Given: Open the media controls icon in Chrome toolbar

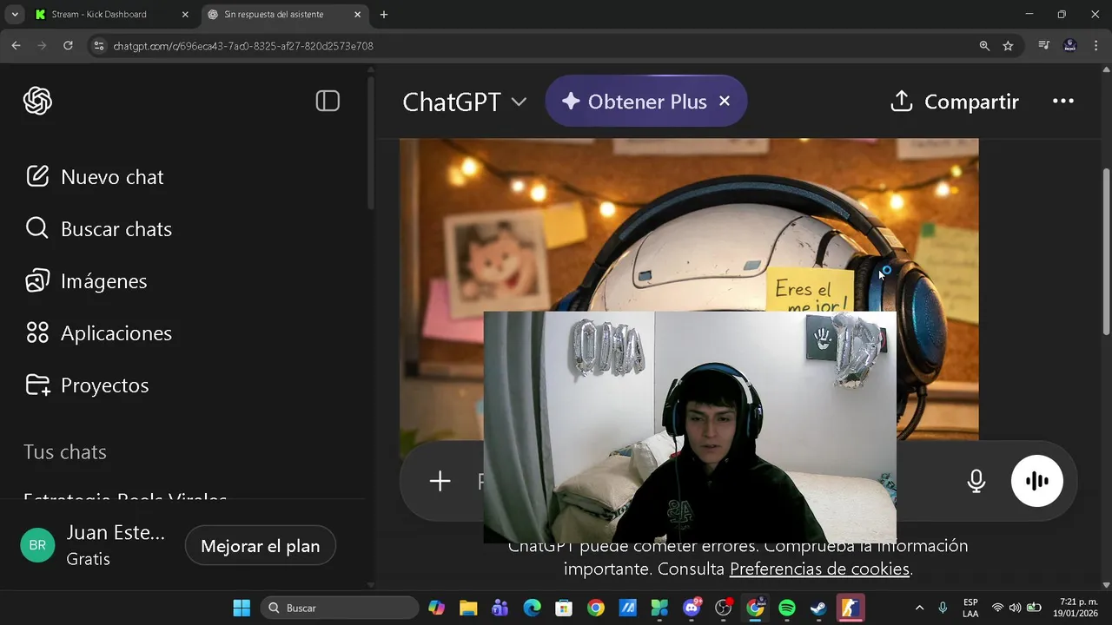Looking at the screenshot, I should [x=1044, y=46].
